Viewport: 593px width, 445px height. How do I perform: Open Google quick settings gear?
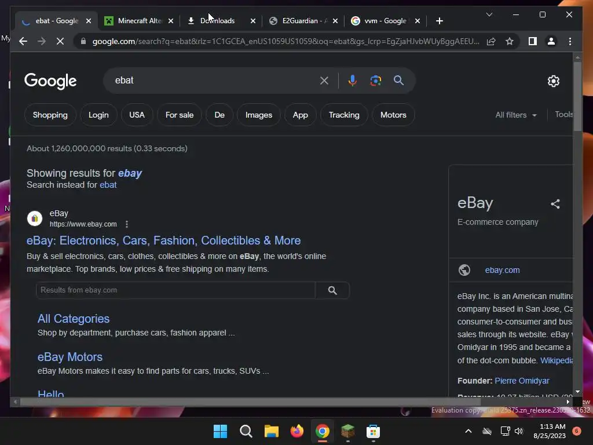(553, 81)
